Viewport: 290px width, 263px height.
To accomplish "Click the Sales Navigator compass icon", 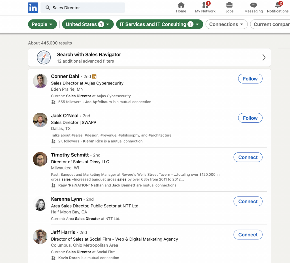I will click(44, 57).
